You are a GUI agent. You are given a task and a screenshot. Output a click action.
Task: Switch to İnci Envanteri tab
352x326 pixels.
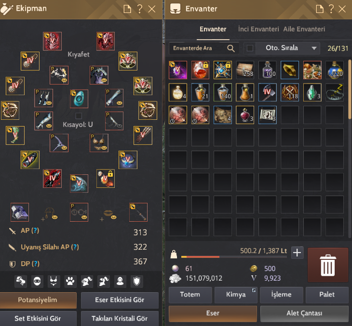pyautogui.click(x=258, y=29)
